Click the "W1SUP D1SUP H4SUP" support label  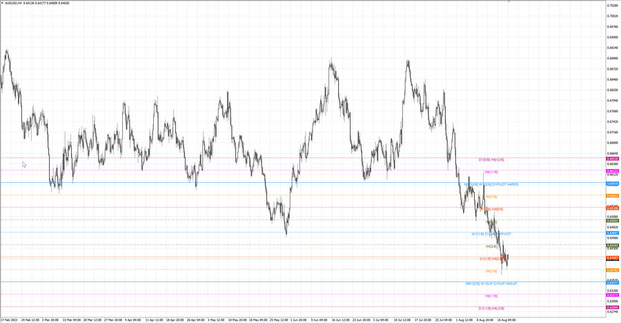(x=499, y=284)
